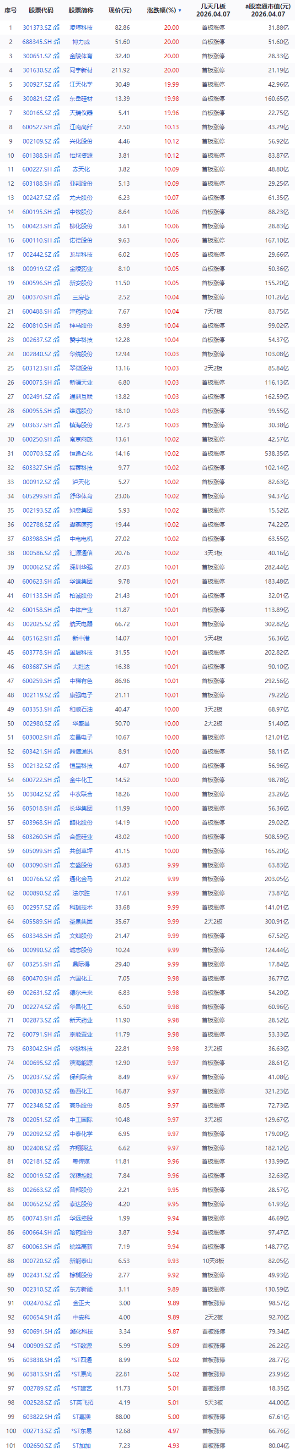Open chart icon next to 688345.SH
The image size is (295, 1454).
pos(56,42)
